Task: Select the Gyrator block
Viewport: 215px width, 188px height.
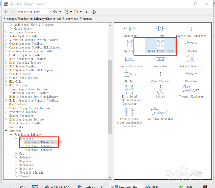Action: (129, 46)
